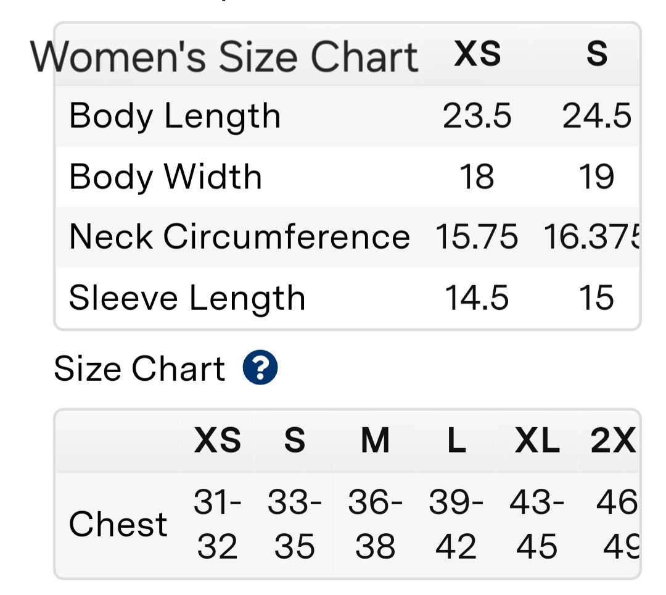Image resolution: width=666 pixels, height=595 pixels.
Task: Select the 15.75 neck circumference value
Action: pos(477,237)
